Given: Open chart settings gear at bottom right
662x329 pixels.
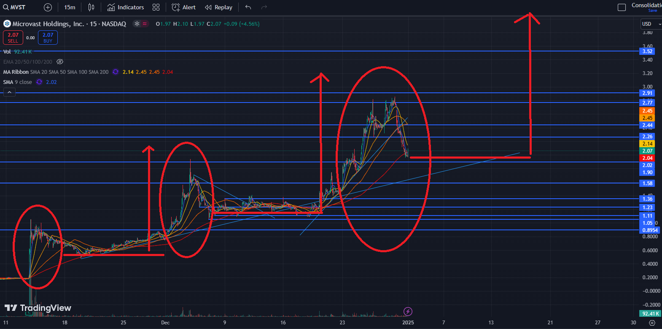Looking at the screenshot, I should pos(652,323).
